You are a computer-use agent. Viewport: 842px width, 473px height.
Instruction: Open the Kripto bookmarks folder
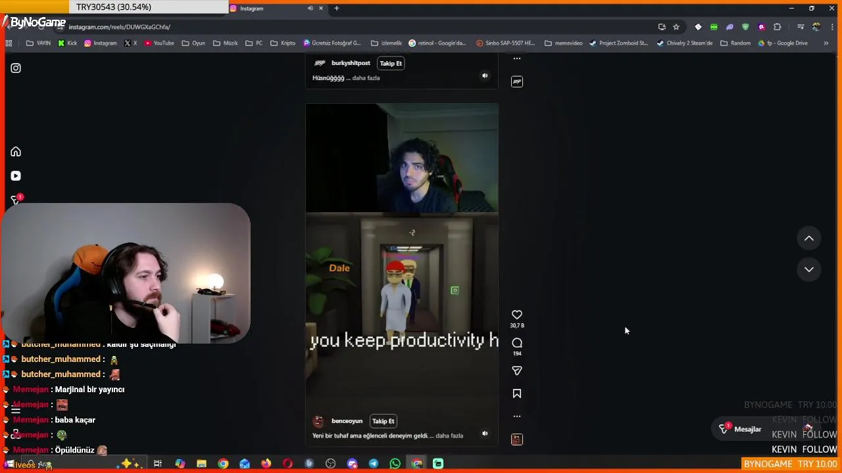pyautogui.click(x=283, y=43)
